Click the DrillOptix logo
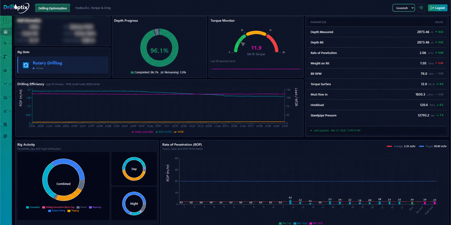Screen dimensions: 451x225 [x=16, y=8]
